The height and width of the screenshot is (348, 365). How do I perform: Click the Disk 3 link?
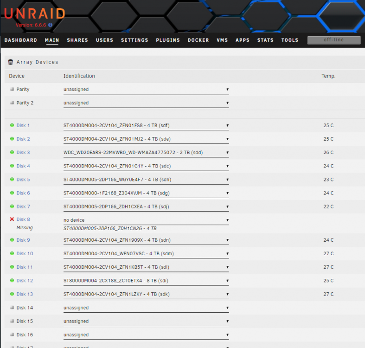tap(23, 152)
